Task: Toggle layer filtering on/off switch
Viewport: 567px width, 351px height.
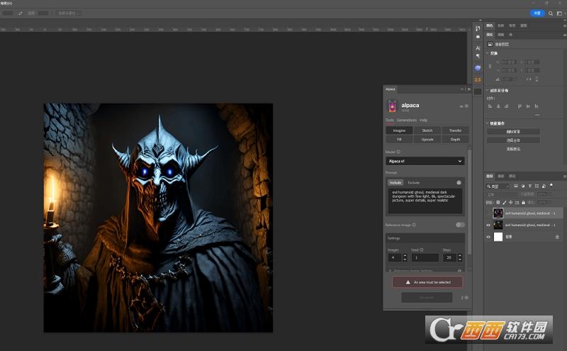Action: tap(551, 185)
